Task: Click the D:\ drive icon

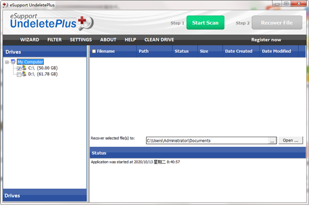Action: point(24,74)
